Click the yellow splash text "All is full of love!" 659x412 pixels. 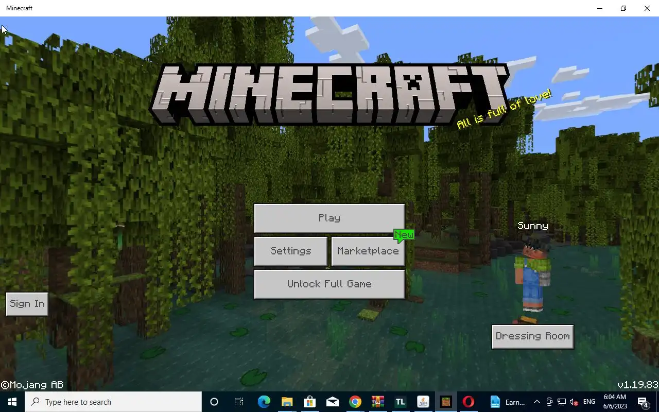pos(505,109)
